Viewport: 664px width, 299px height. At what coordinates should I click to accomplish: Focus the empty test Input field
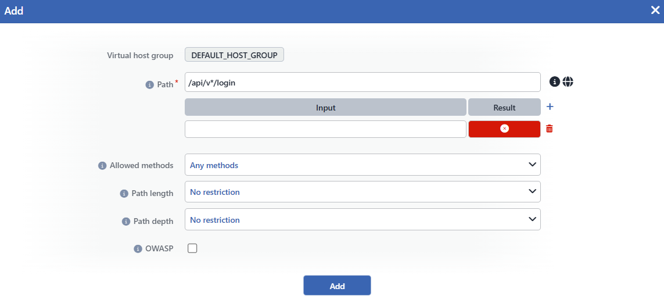tap(326, 129)
